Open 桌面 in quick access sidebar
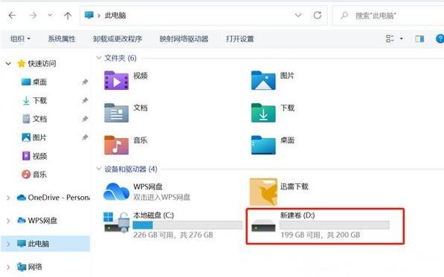 pos(39,82)
